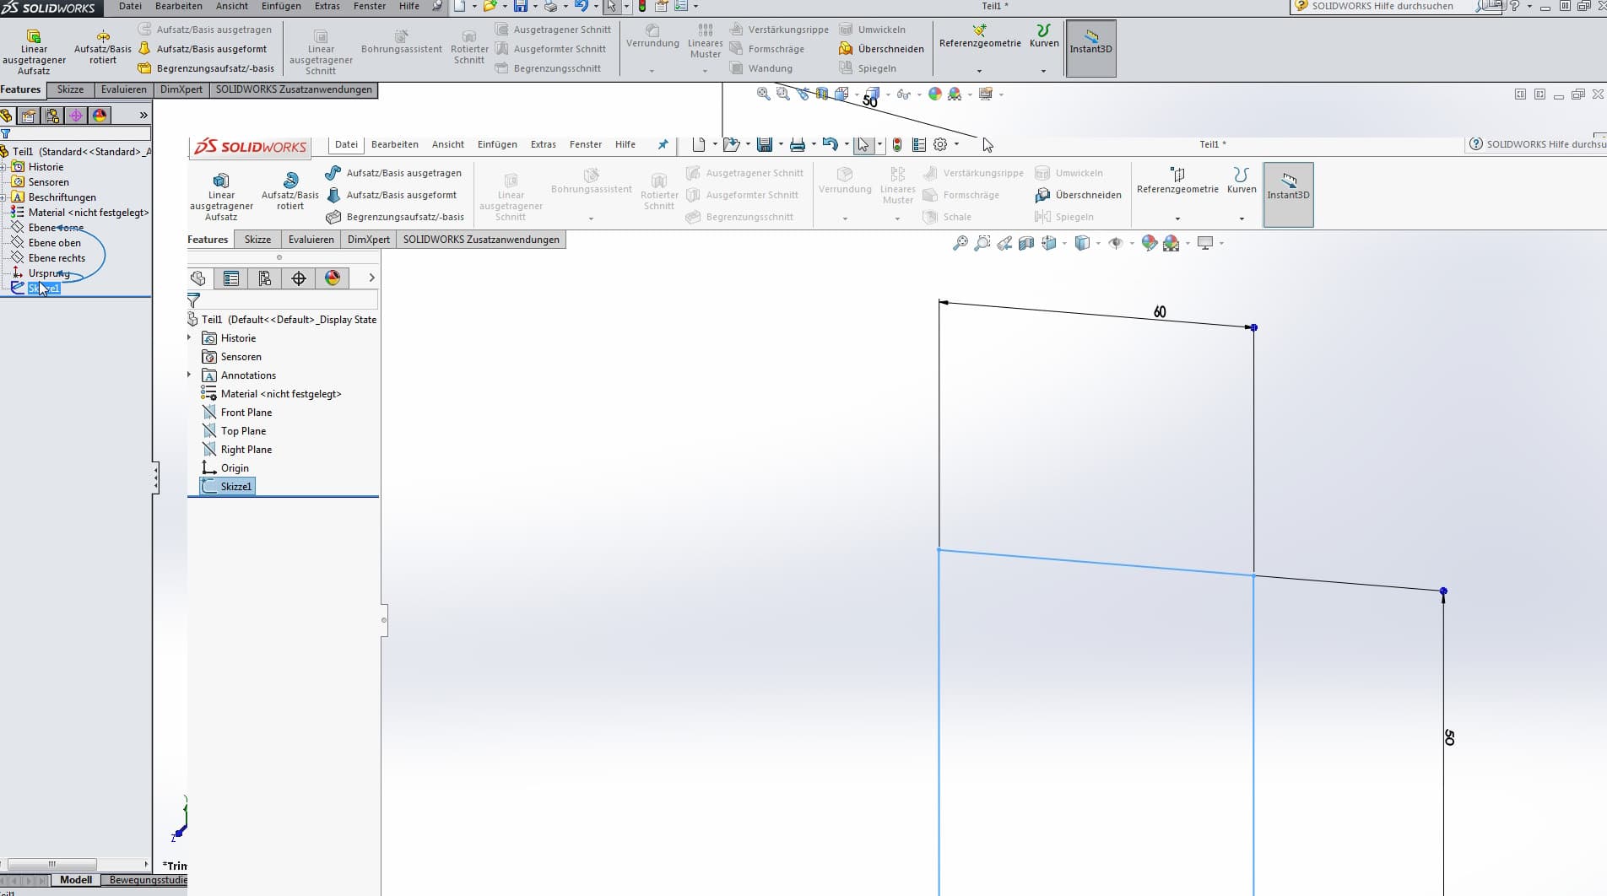Click filter funnel icon in front tree

194,300
